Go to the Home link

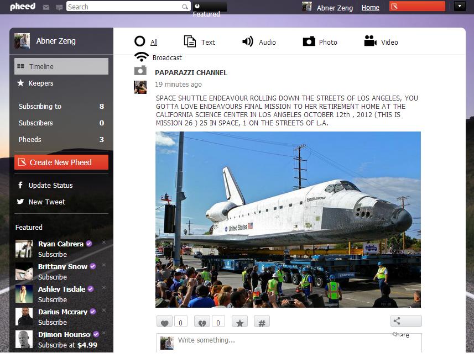pos(371,8)
